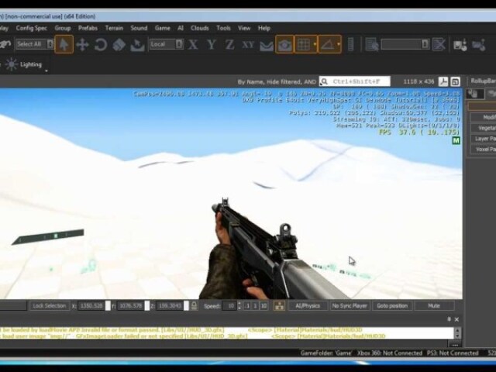Set camera speed to .1

tap(246, 306)
